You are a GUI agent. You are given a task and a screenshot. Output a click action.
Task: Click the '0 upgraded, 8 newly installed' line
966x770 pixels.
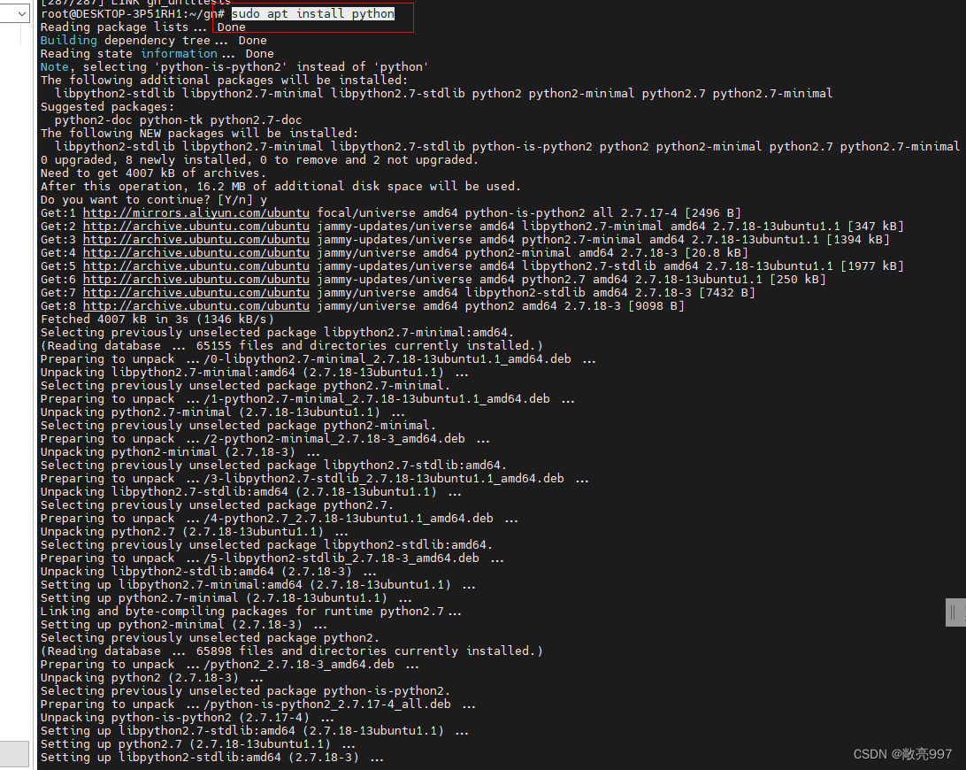pos(259,160)
